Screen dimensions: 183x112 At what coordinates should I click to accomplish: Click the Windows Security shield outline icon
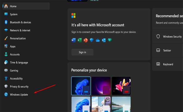pos(158,36)
